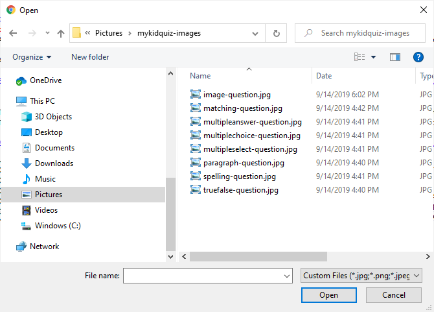Click the Up one level arrow
The width and height of the screenshot is (434, 312).
[x=61, y=33]
